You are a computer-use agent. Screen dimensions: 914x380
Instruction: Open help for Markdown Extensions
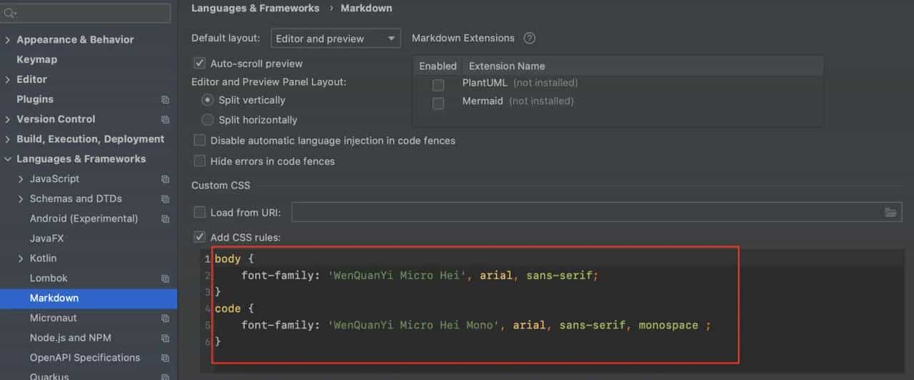529,39
